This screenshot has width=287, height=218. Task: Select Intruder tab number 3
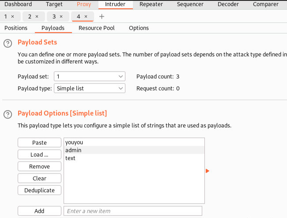pos(54,17)
